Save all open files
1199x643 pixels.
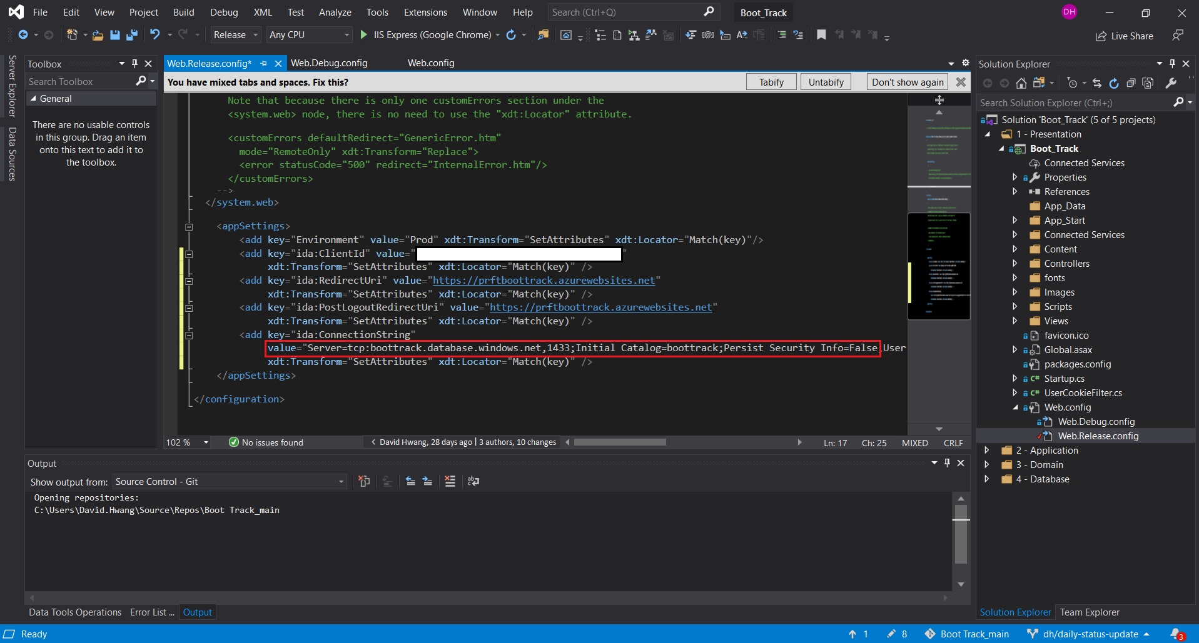click(131, 35)
